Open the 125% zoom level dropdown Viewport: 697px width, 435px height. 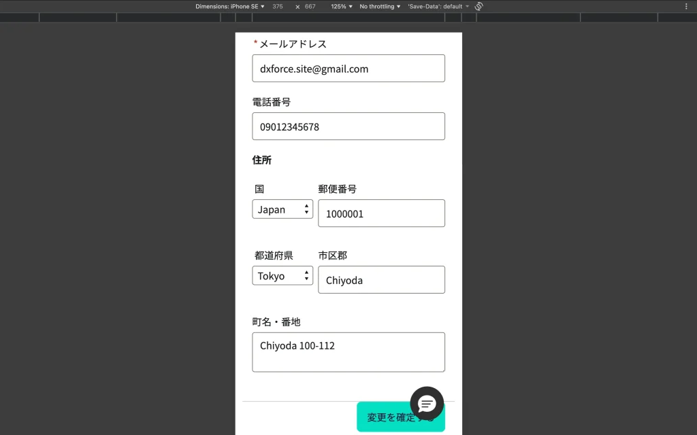[x=342, y=6]
